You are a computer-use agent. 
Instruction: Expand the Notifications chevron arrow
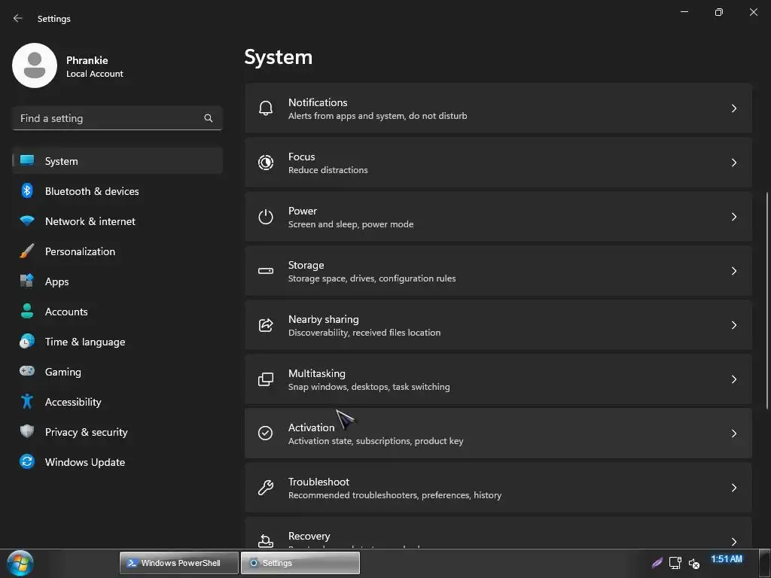click(734, 108)
